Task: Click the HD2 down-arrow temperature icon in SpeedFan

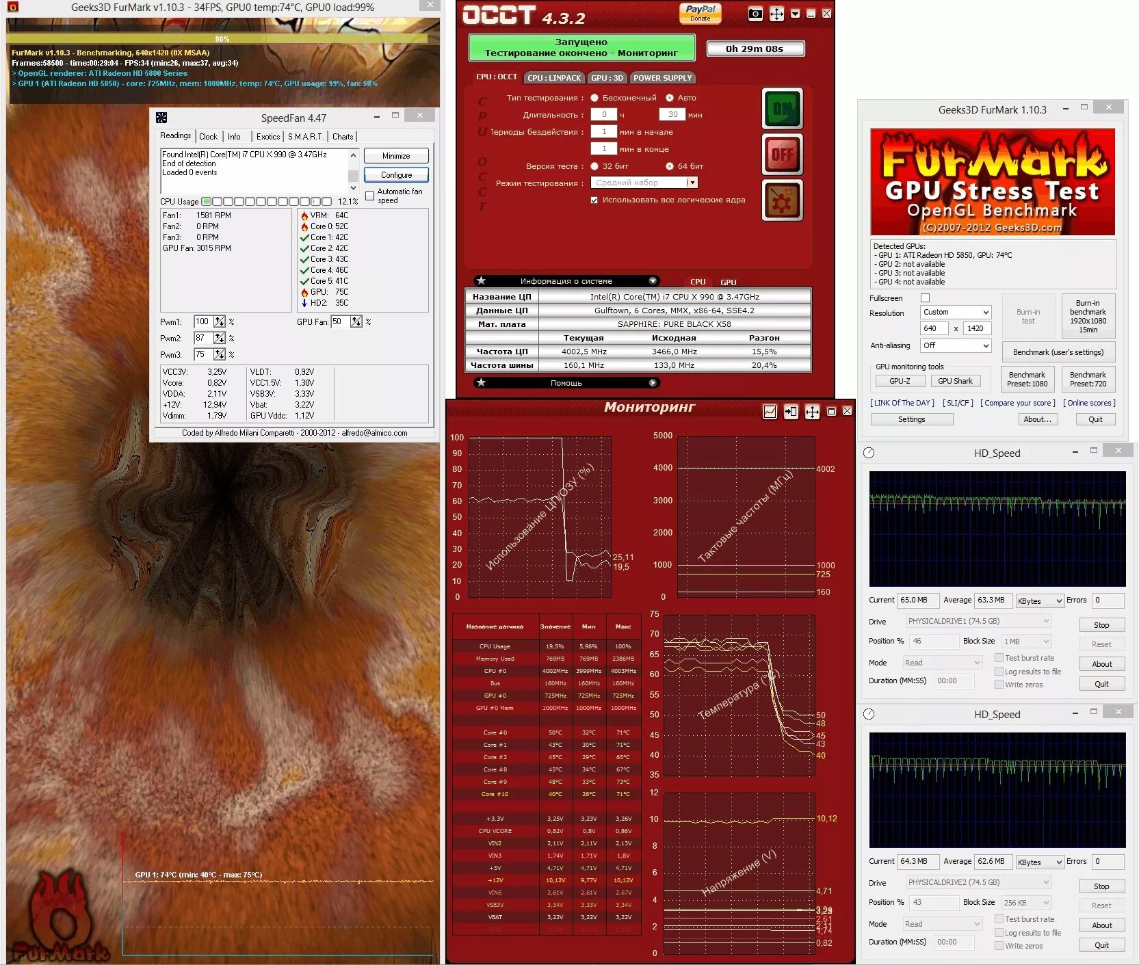Action: tap(304, 303)
